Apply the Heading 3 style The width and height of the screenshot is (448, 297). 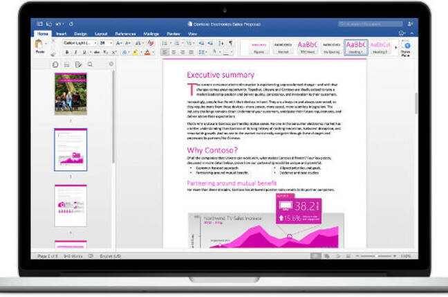pos(380,47)
